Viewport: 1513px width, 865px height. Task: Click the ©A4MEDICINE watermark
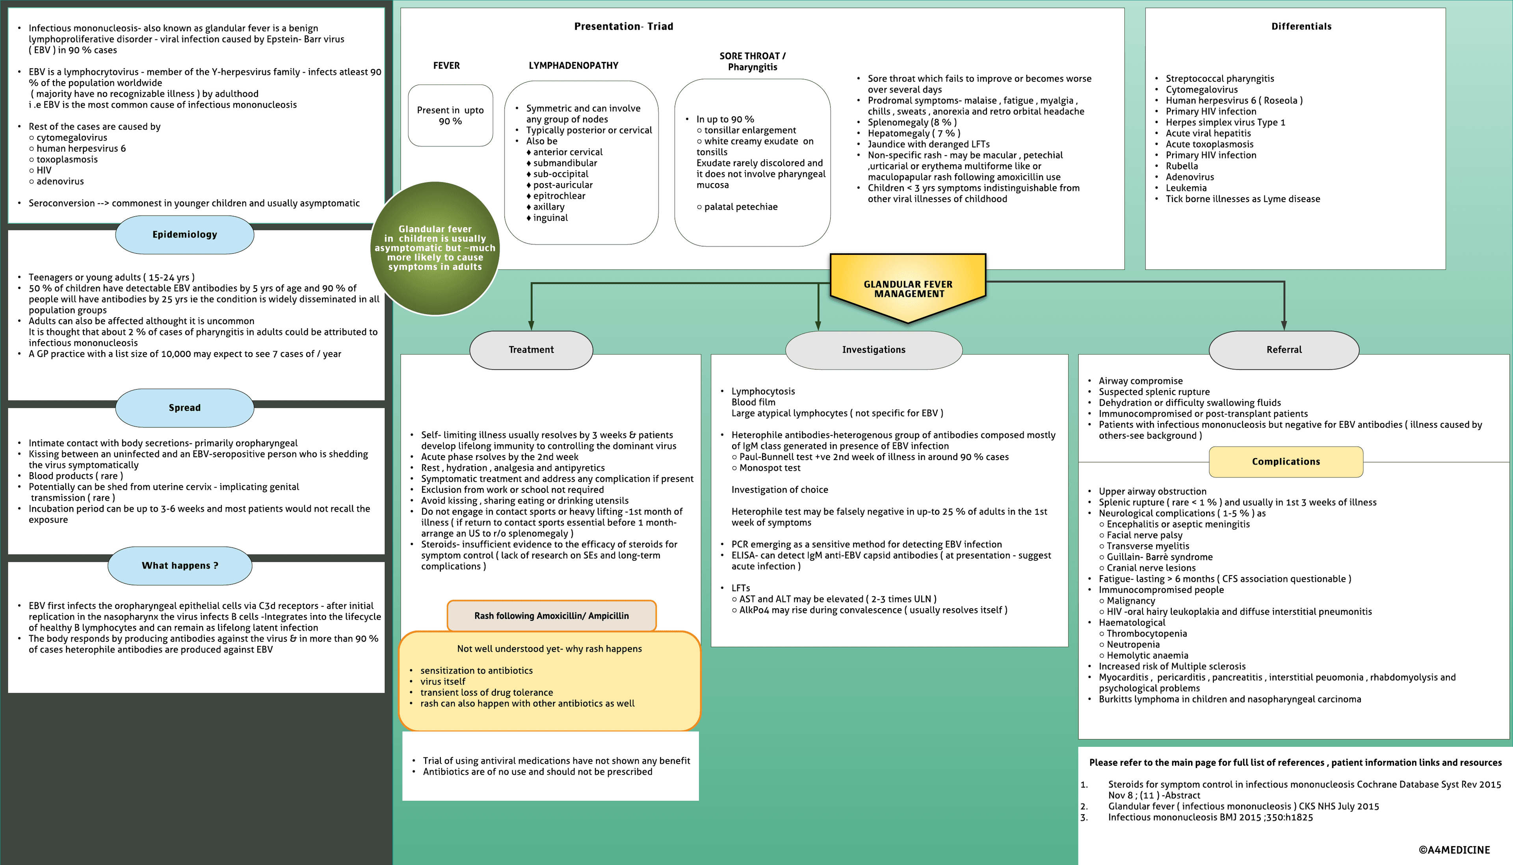click(1454, 850)
